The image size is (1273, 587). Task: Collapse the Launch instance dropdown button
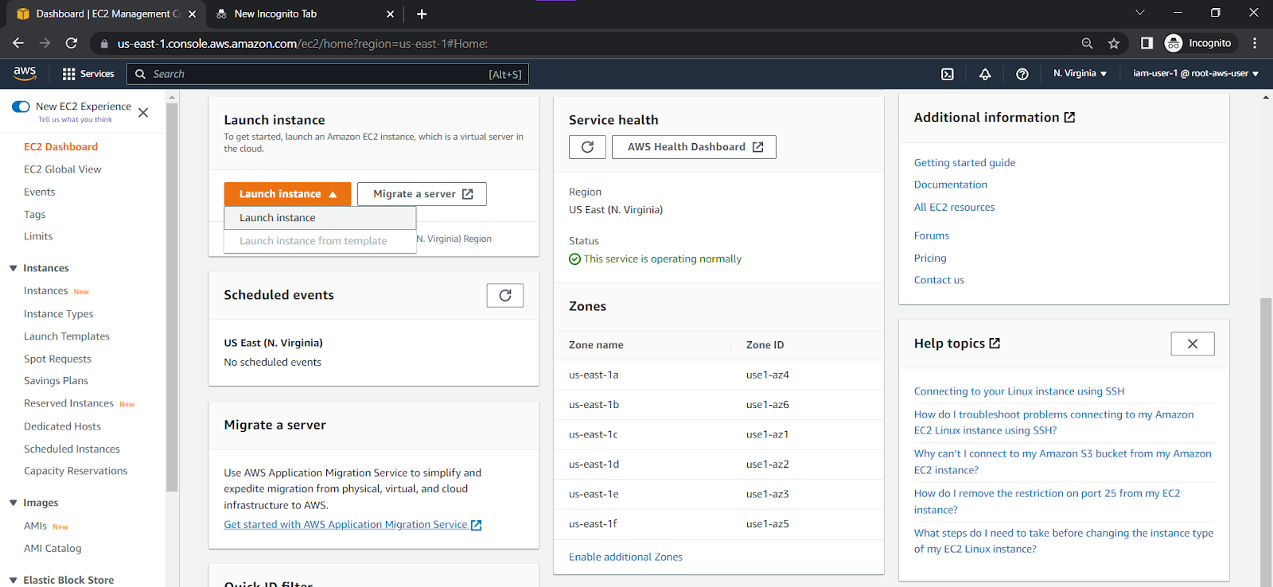tap(287, 194)
